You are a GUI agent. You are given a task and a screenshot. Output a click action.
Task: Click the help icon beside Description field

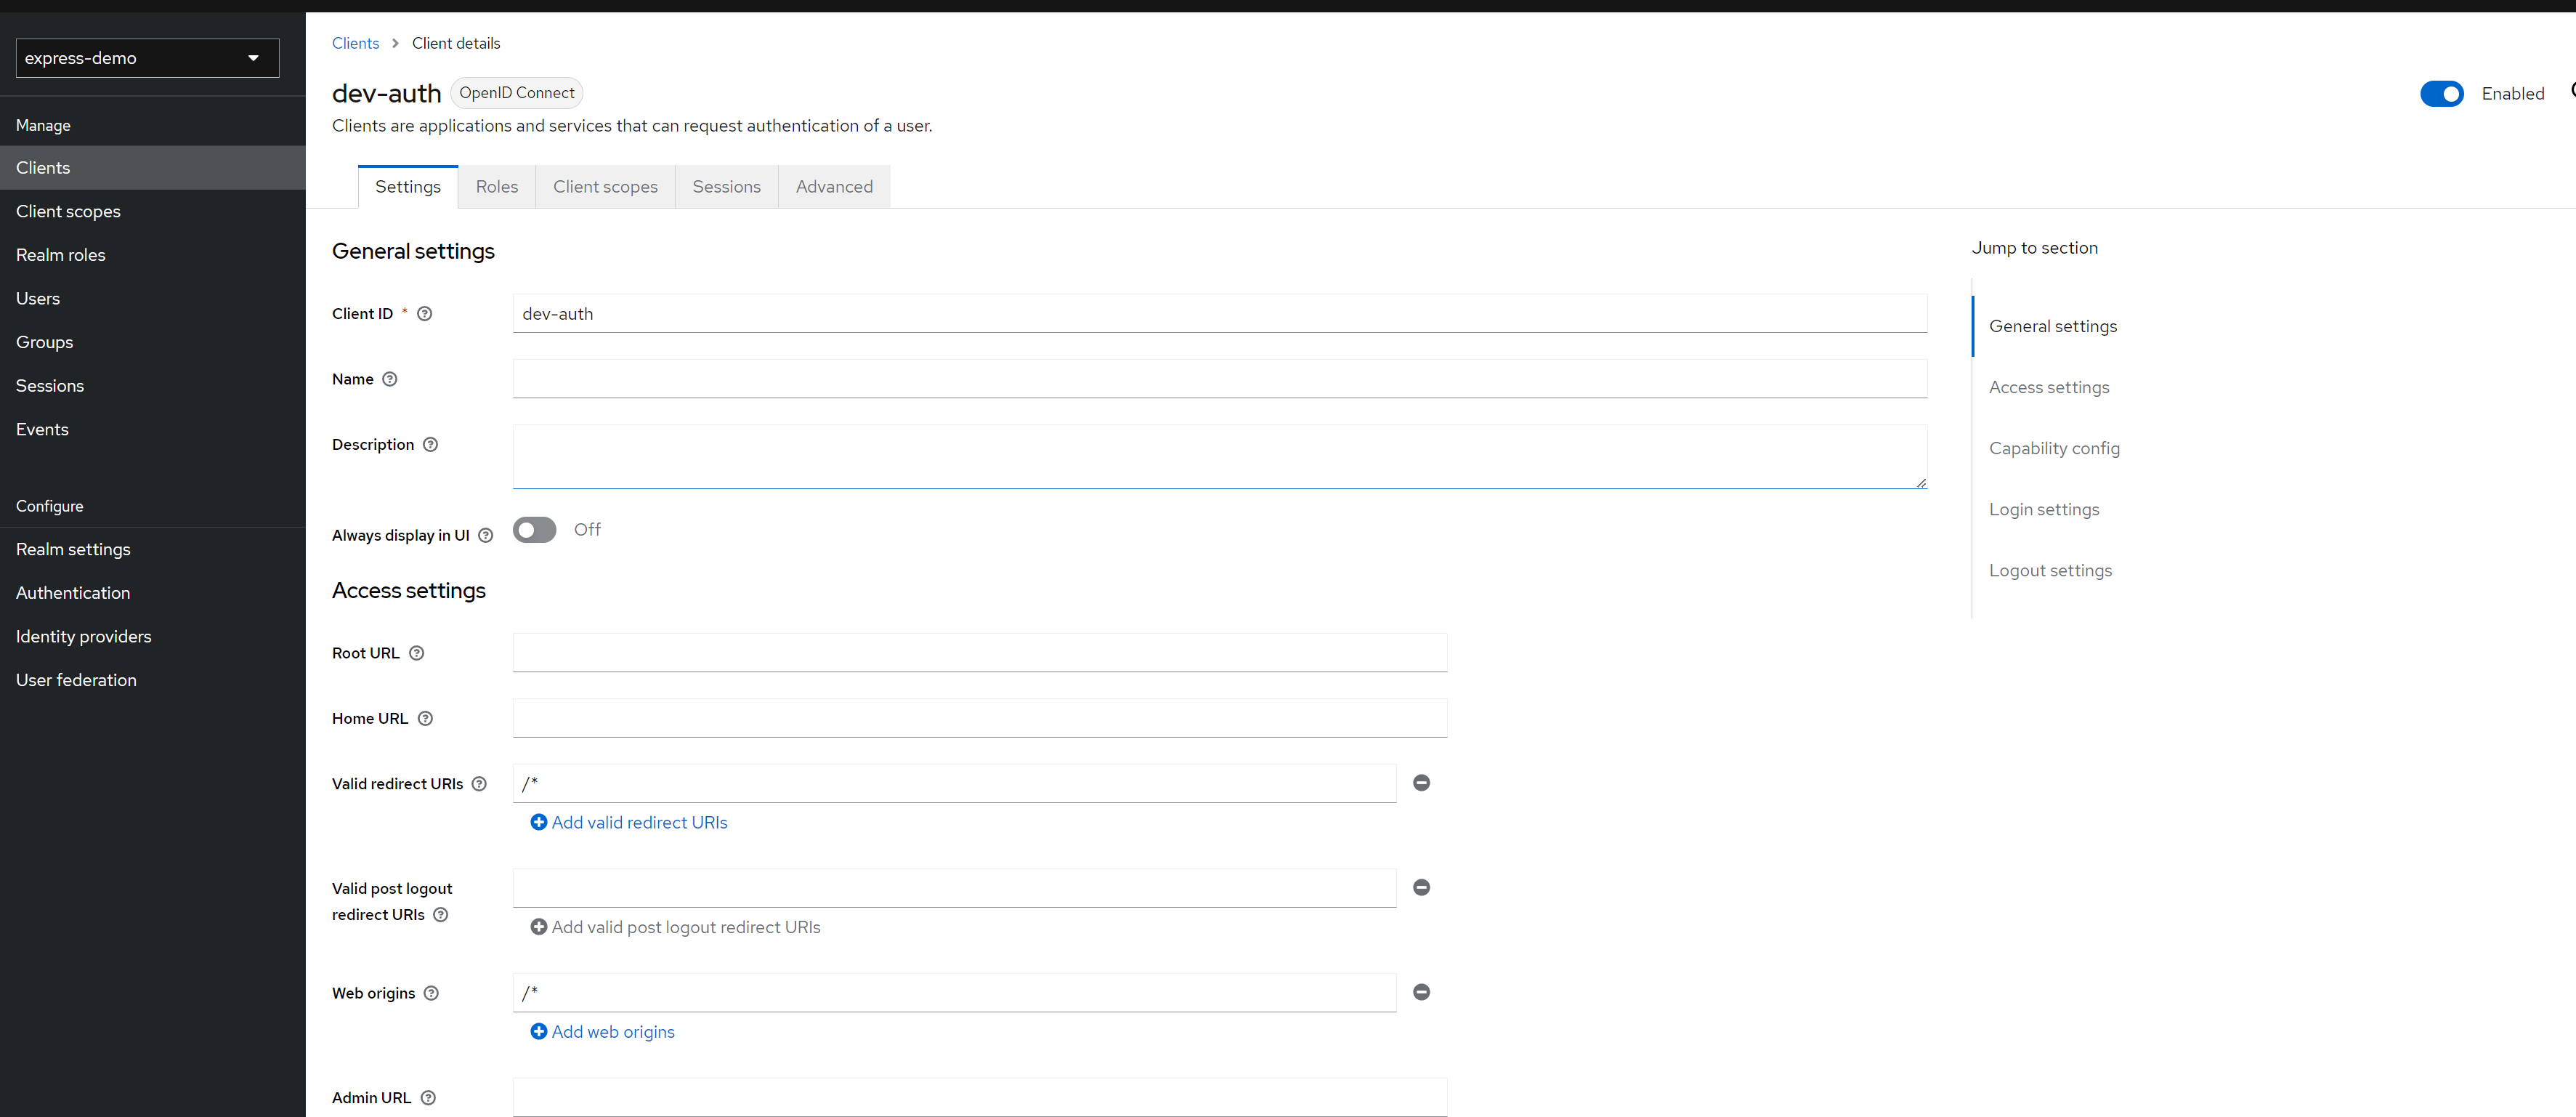click(x=430, y=444)
